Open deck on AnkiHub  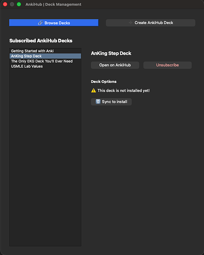[x=115, y=65]
